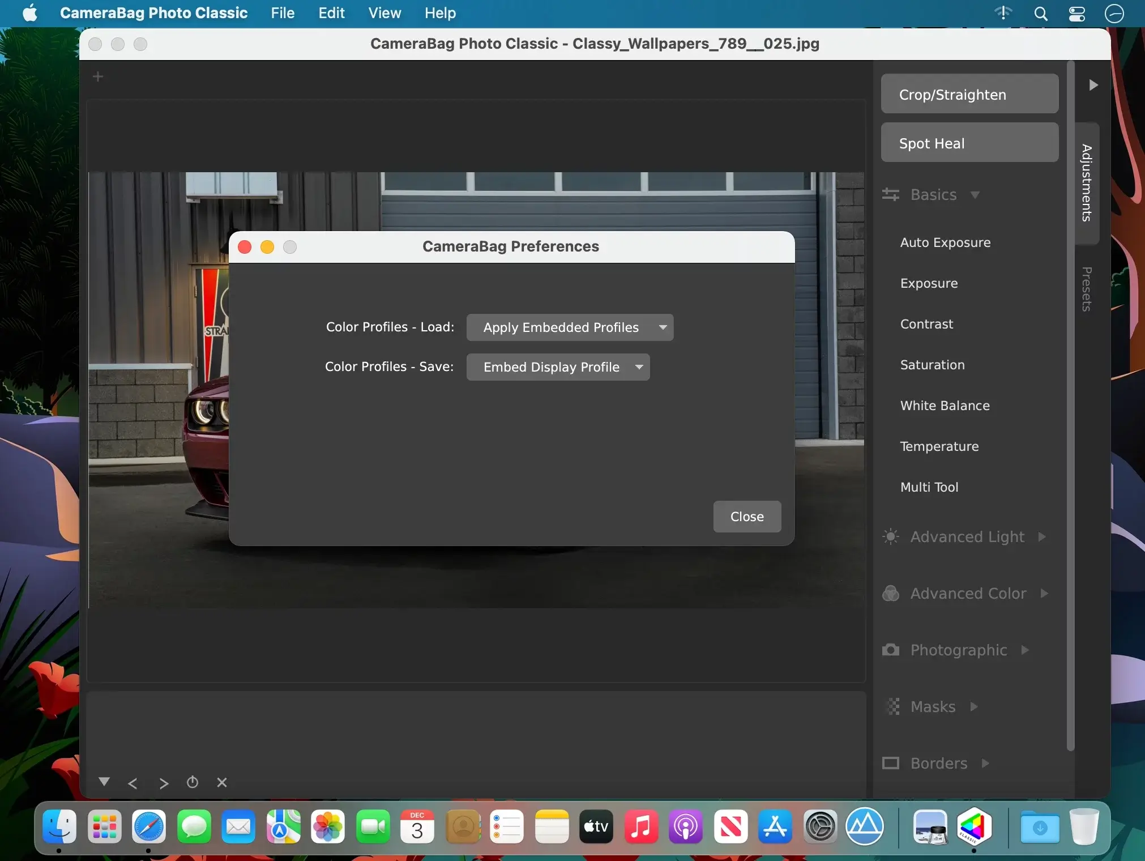Open Finder from the Dock
The image size is (1145, 861).
pyautogui.click(x=59, y=827)
